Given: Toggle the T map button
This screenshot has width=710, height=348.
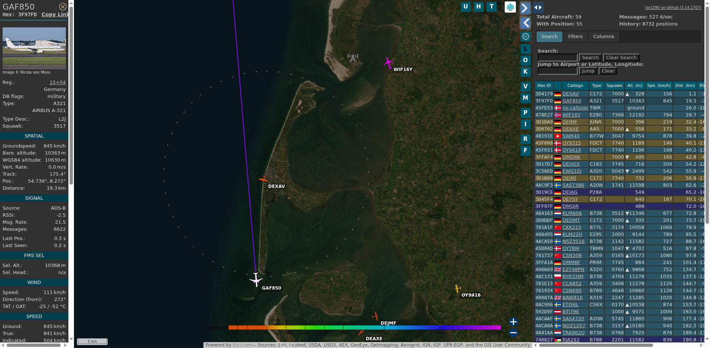Looking at the screenshot, I should click(491, 7).
